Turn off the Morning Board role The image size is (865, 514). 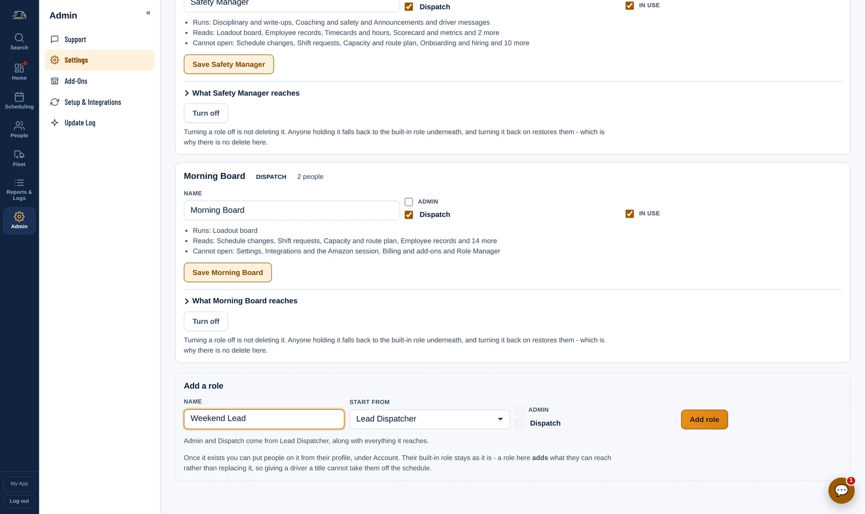click(x=206, y=322)
